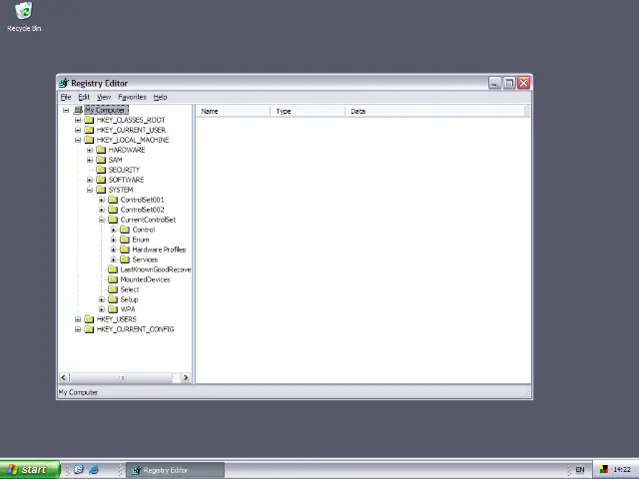Open the Recycle Bin desktop icon

24,16
